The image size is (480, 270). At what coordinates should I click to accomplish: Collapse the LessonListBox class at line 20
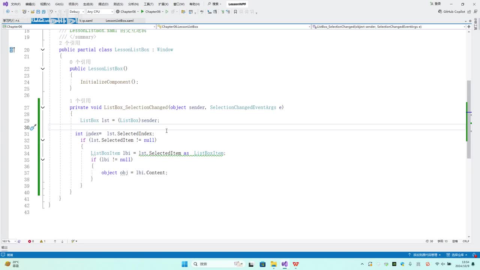(x=43, y=50)
